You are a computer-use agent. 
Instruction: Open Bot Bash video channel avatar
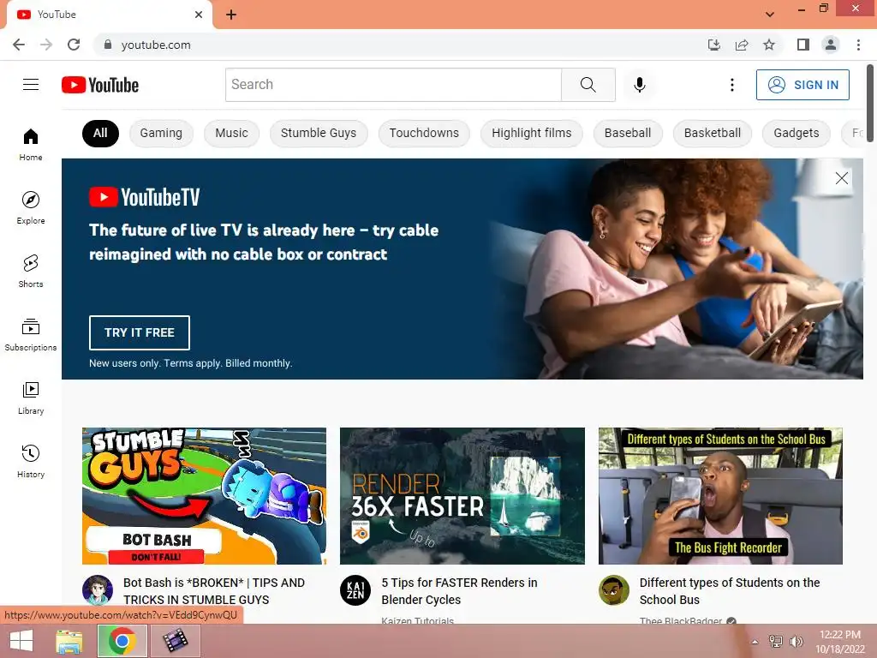point(98,590)
